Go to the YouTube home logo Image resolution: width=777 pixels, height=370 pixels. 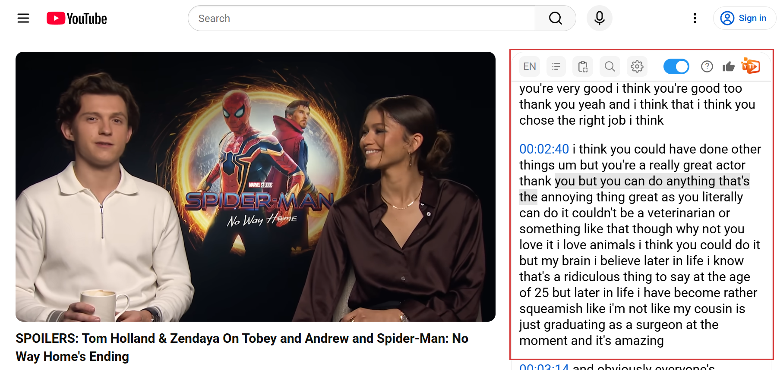click(77, 18)
